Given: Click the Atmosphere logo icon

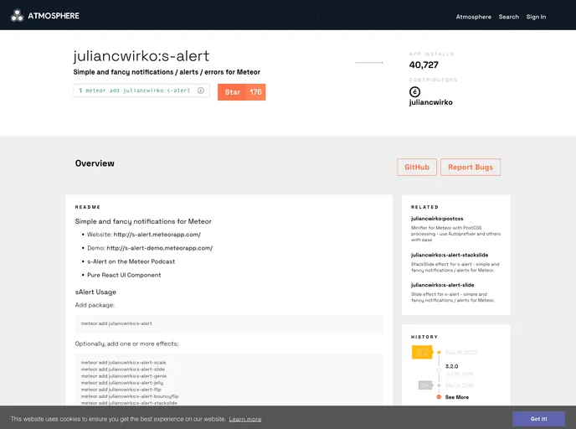Looking at the screenshot, I should pos(17,16).
